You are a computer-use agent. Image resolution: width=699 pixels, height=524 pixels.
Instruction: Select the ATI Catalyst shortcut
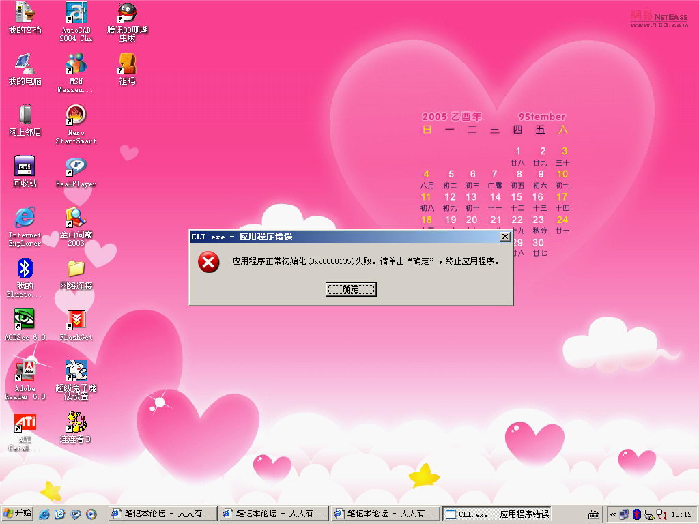click(x=25, y=432)
